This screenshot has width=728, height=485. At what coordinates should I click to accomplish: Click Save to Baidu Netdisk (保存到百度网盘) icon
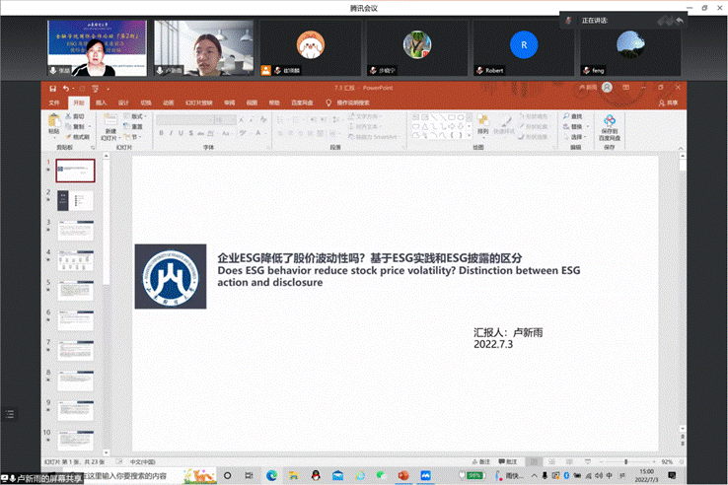pos(610,125)
